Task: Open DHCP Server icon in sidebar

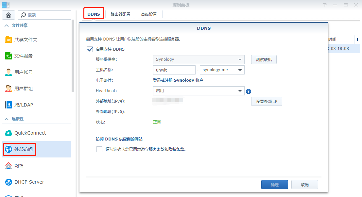Action: [x=9, y=182]
